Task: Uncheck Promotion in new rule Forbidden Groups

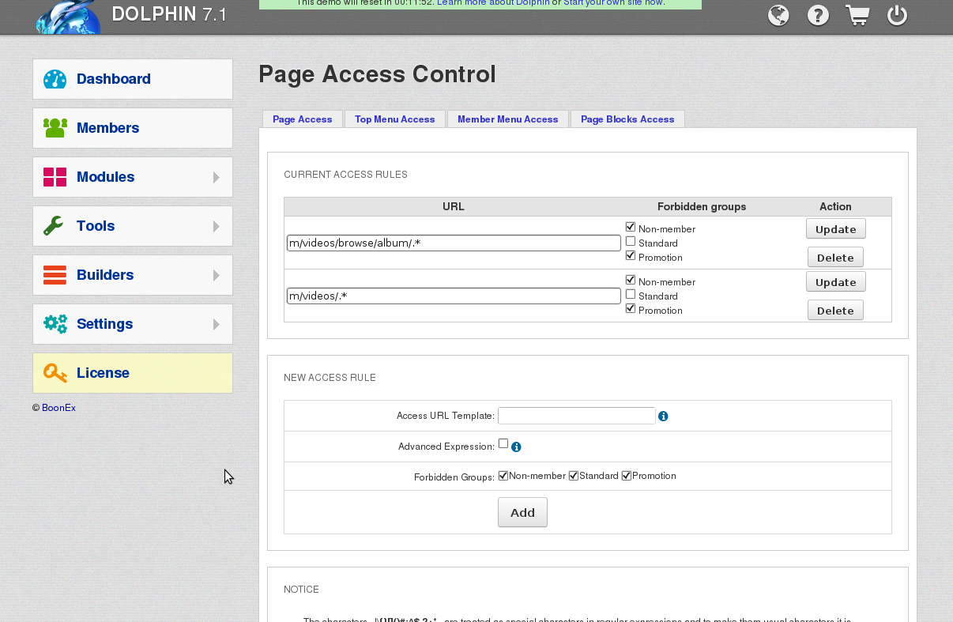Action: pyautogui.click(x=627, y=476)
